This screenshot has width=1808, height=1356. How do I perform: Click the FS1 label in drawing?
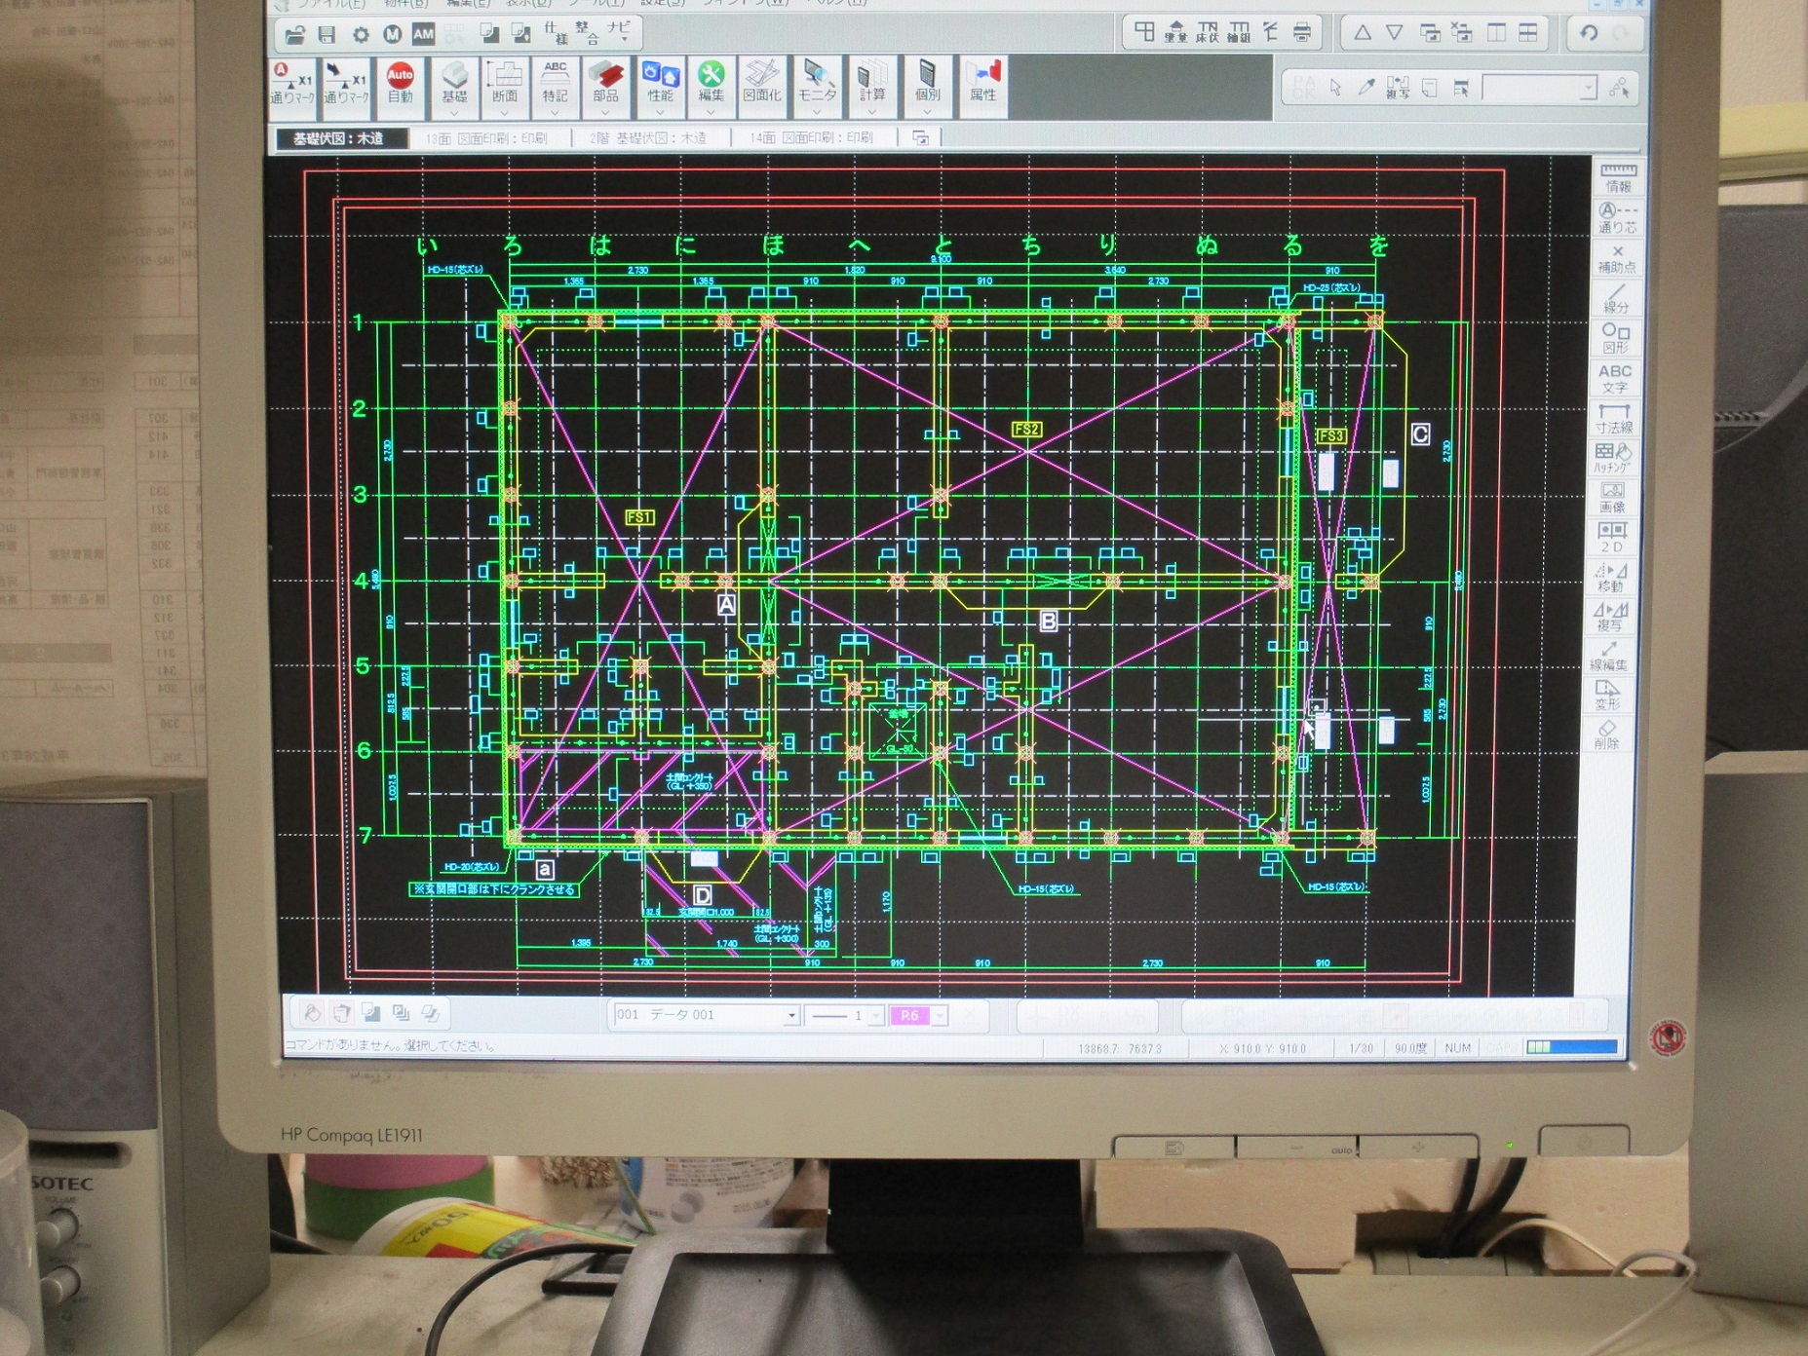click(x=639, y=517)
